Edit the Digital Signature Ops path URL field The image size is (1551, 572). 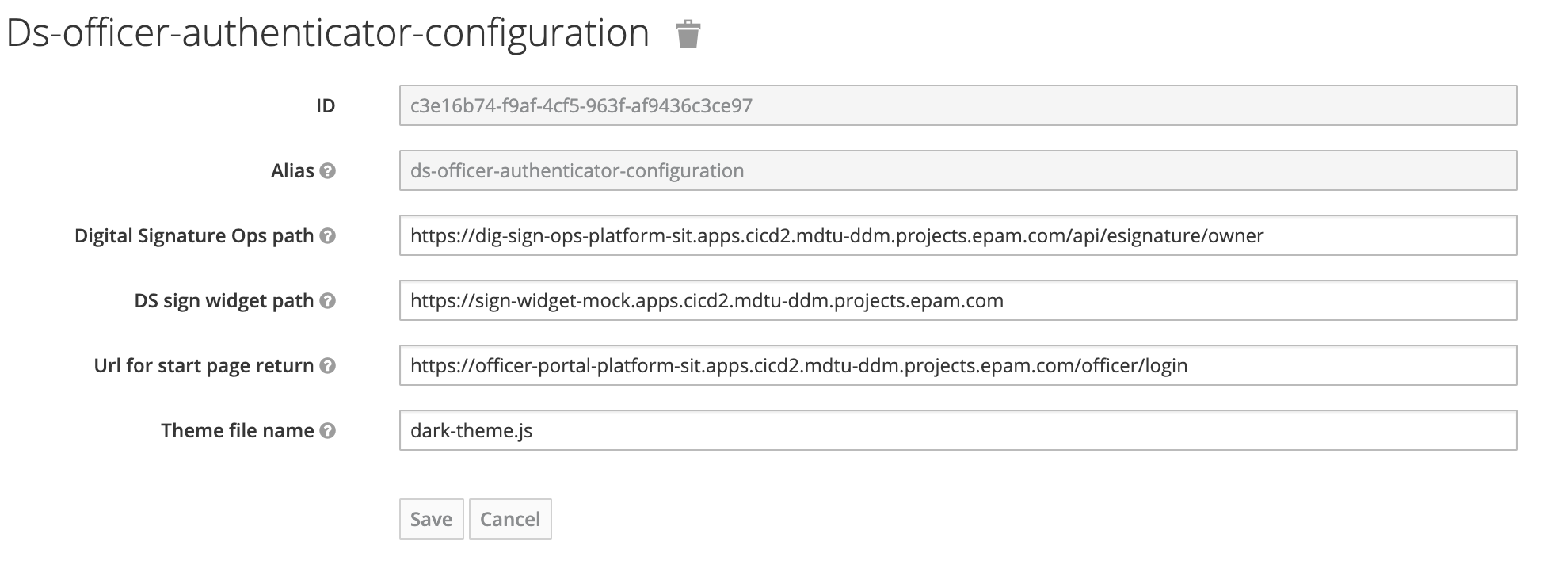click(x=958, y=235)
